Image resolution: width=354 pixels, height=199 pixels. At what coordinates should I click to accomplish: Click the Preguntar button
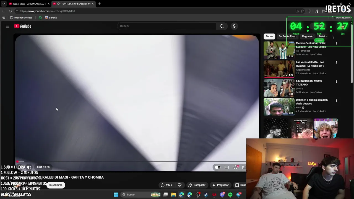(x=220, y=185)
